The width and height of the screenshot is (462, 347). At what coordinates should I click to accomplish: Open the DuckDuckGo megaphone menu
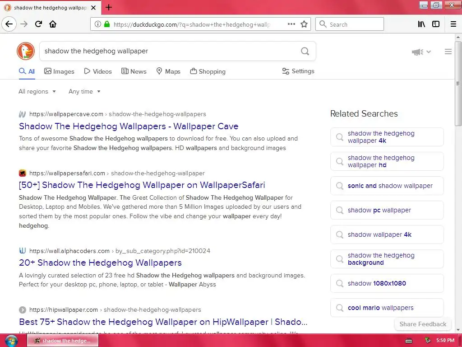421,52
